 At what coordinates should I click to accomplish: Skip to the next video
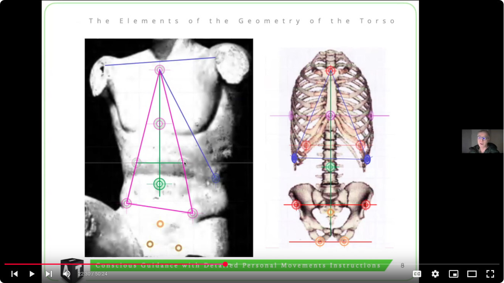click(49, 273)
